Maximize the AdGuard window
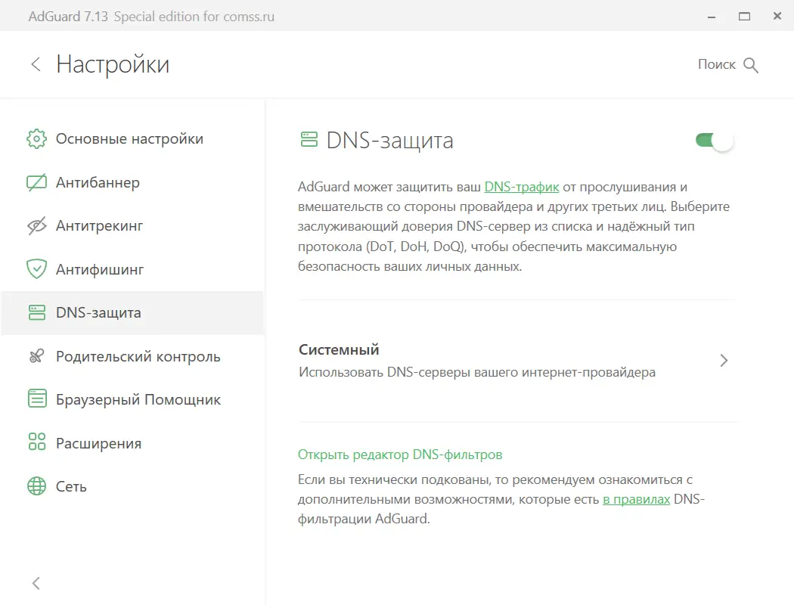This screenshot has width=794, height=605. (x=744, y=16)
